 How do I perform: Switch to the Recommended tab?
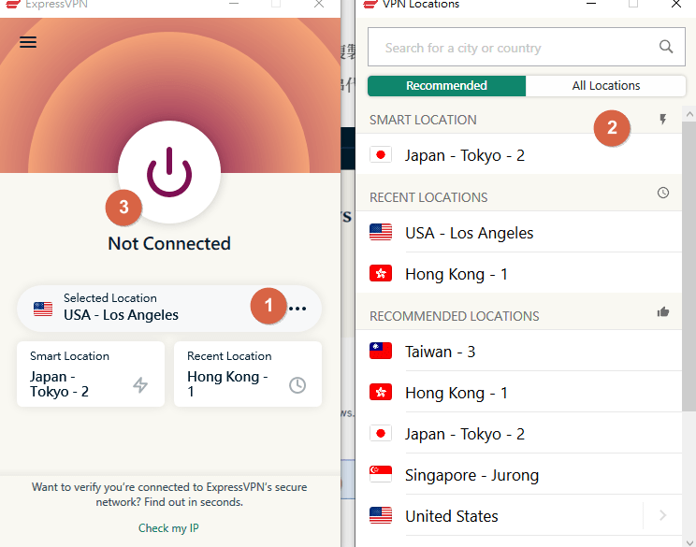coord(446,86)
